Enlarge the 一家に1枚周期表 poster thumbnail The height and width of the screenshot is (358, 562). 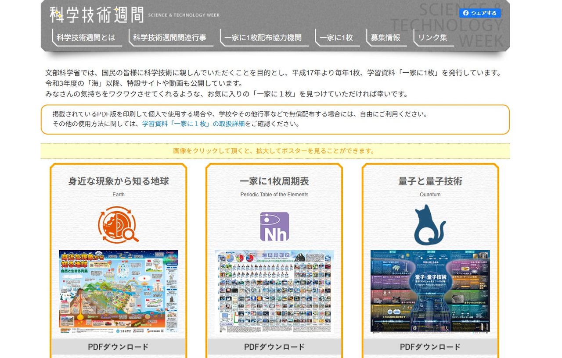pyautogui.click(x=274, y=291)
